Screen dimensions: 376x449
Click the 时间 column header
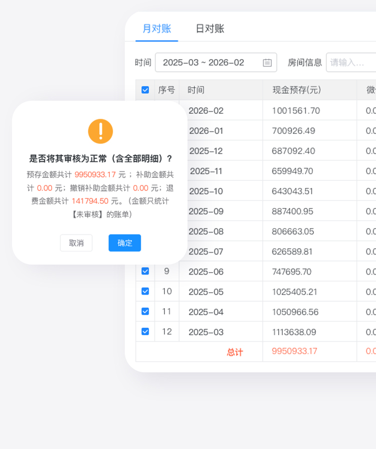(196, 90)
